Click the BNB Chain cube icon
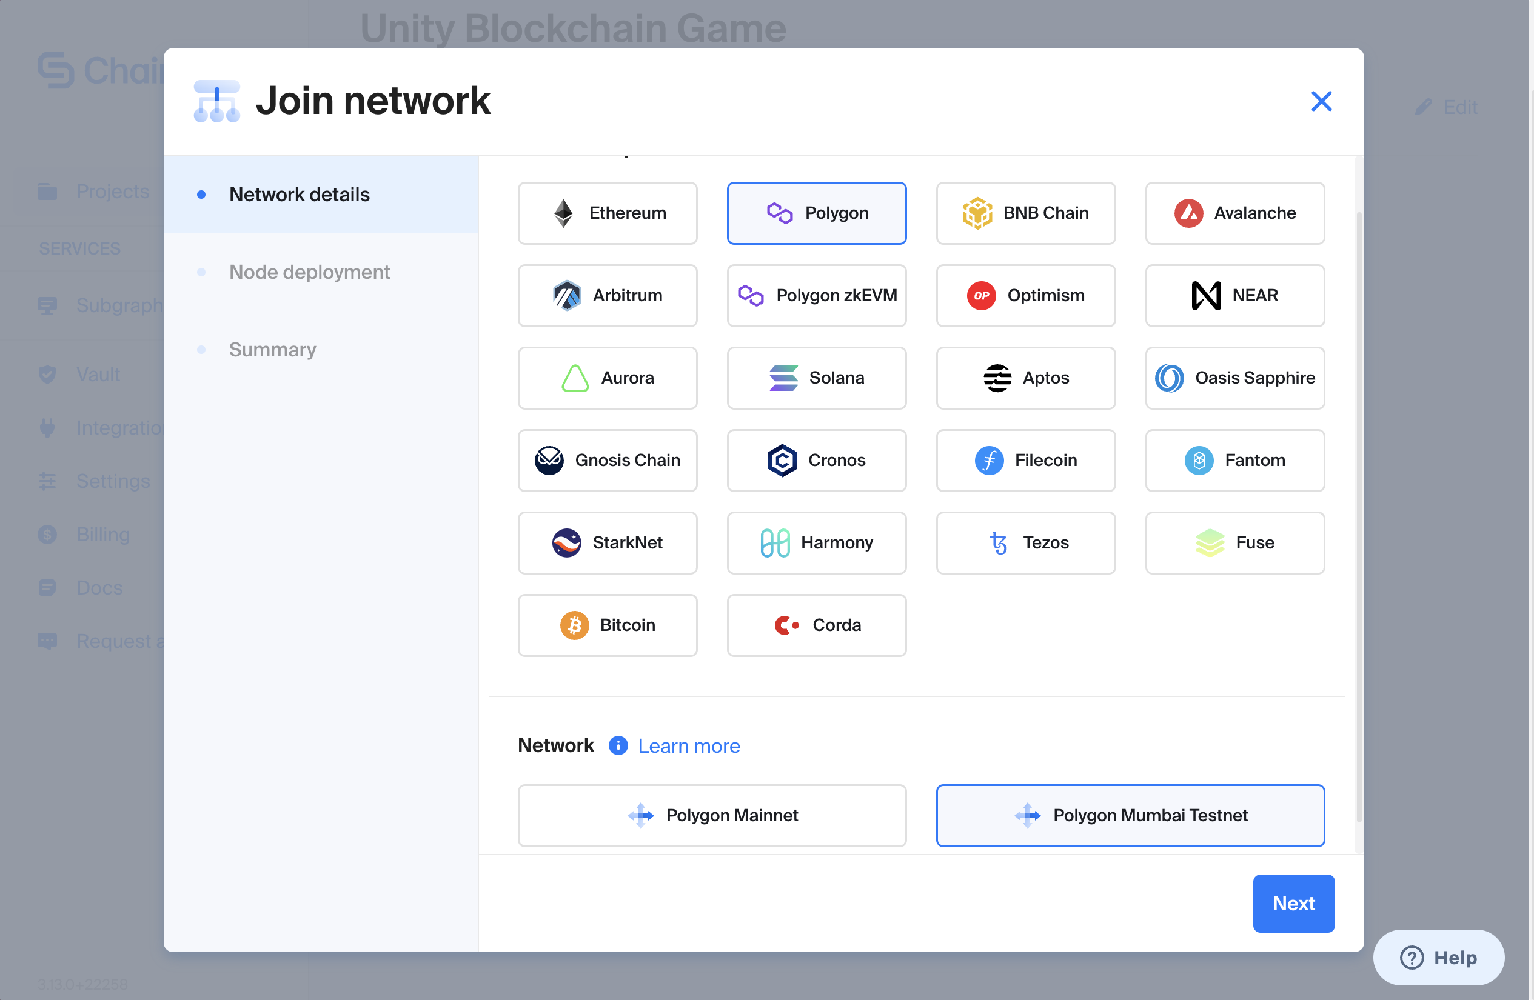The width and height of the screenshot is (1534, 1000). [977, 213]
